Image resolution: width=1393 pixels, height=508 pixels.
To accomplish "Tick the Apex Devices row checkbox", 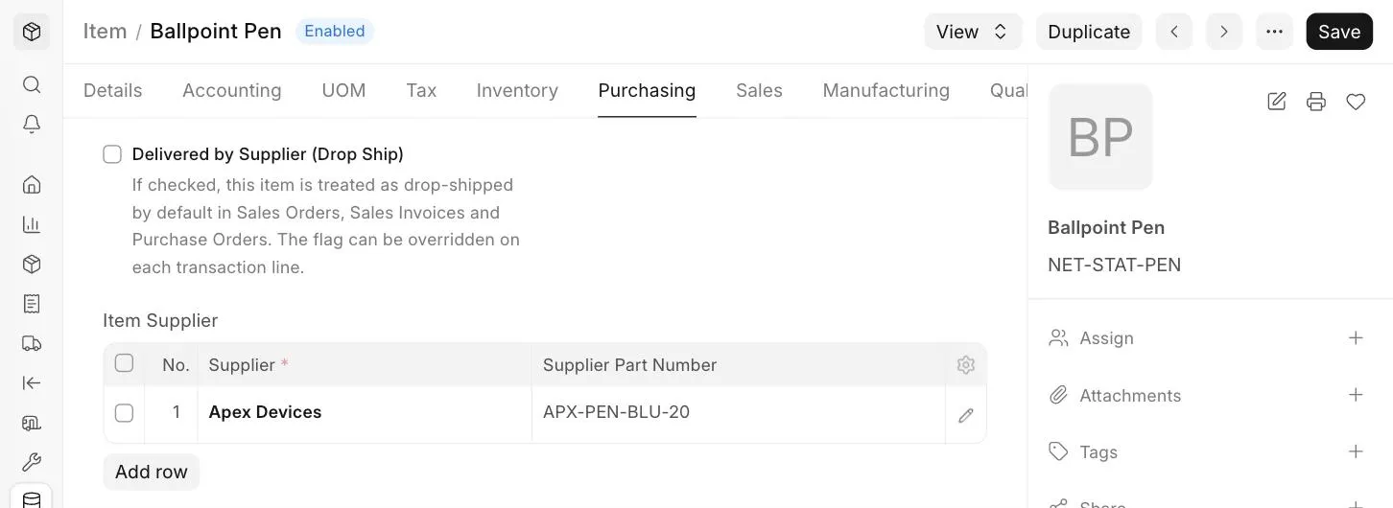I will pyautogui.click(x=124, y=413).
